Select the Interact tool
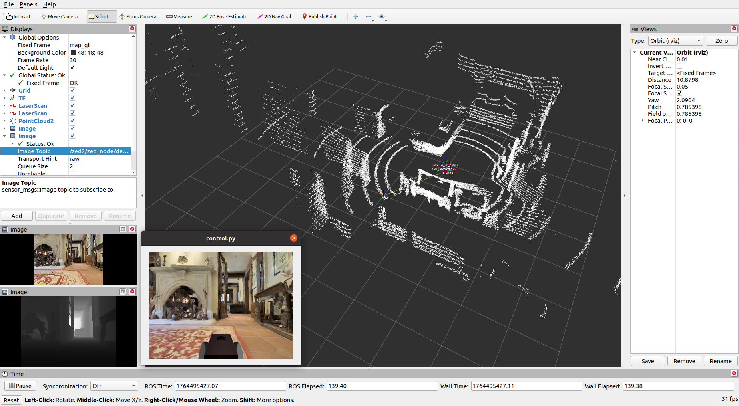Image resolution: width=739 pixels, height=406 pixels. [18, 16]
